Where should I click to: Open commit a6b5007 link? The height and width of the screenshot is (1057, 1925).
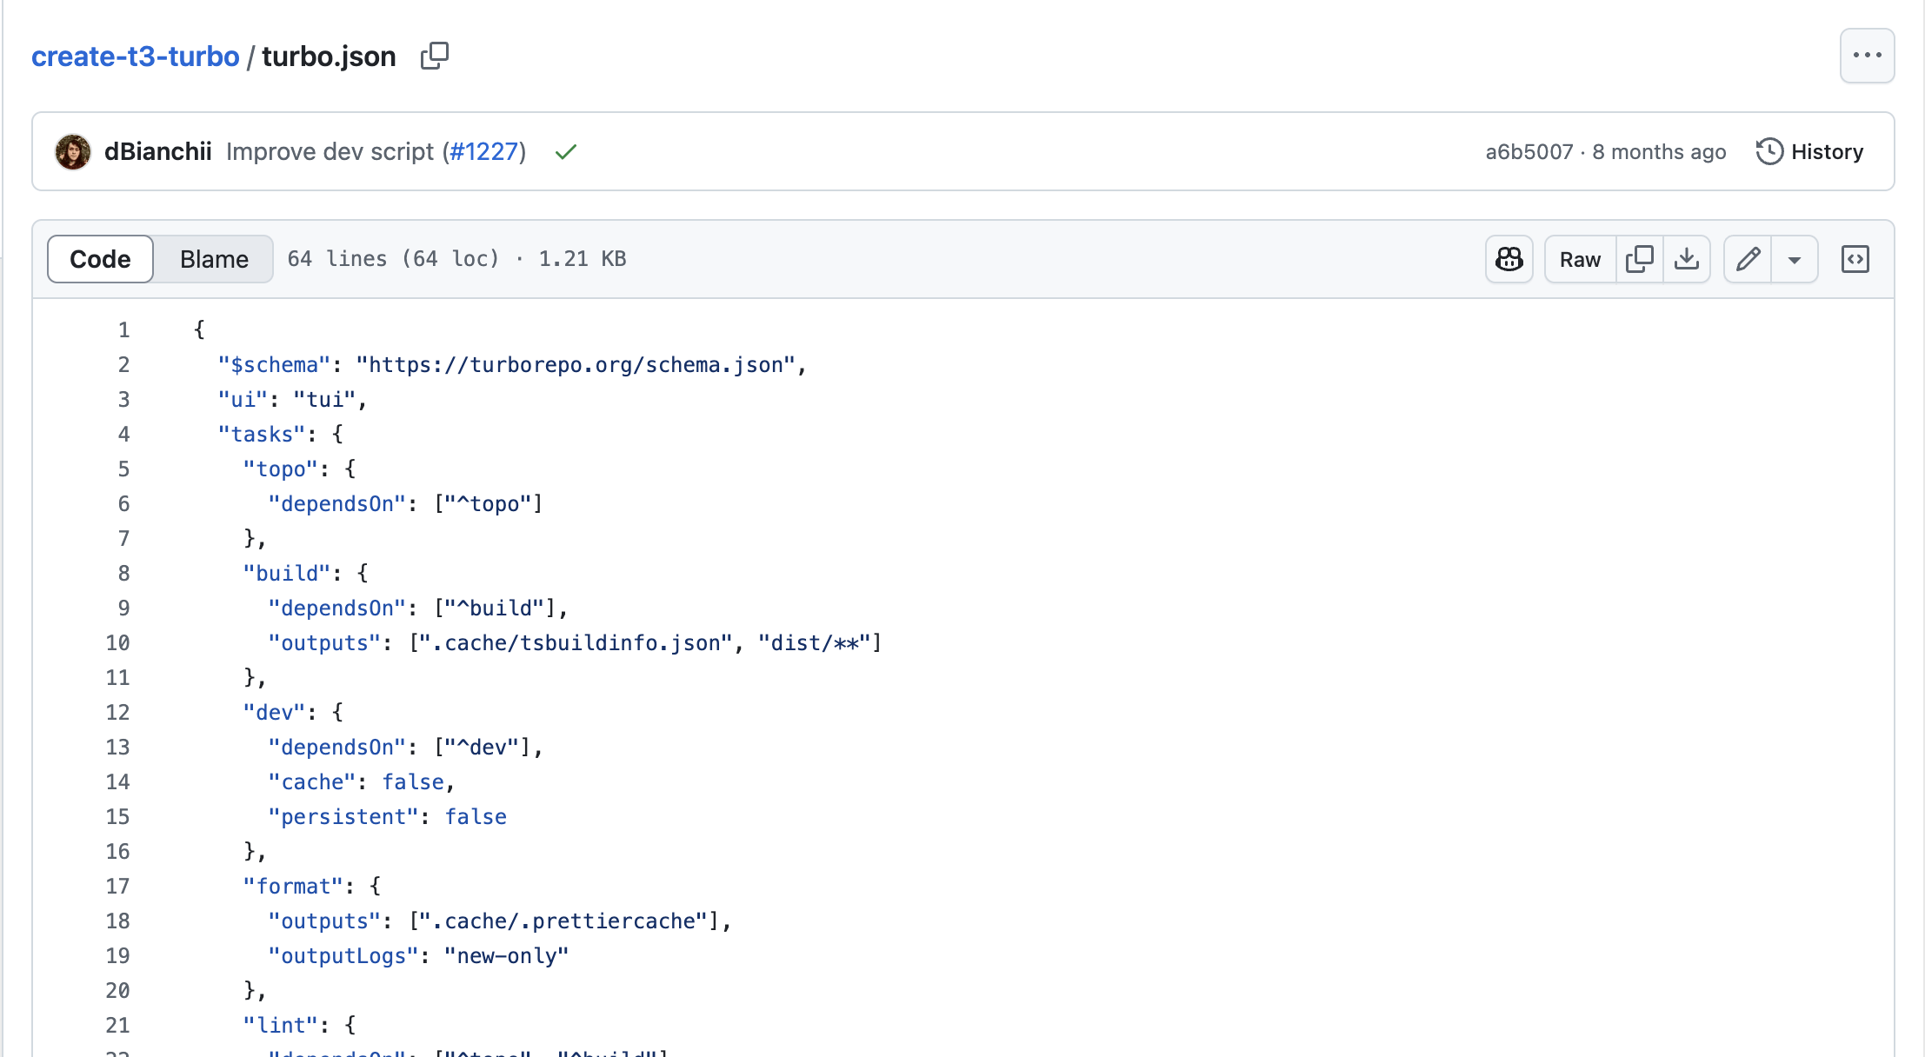pos(1529,152)
